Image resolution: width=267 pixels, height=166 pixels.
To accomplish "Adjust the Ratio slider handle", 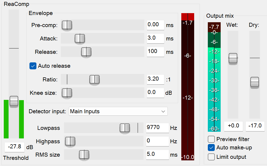I will [95, 80].
